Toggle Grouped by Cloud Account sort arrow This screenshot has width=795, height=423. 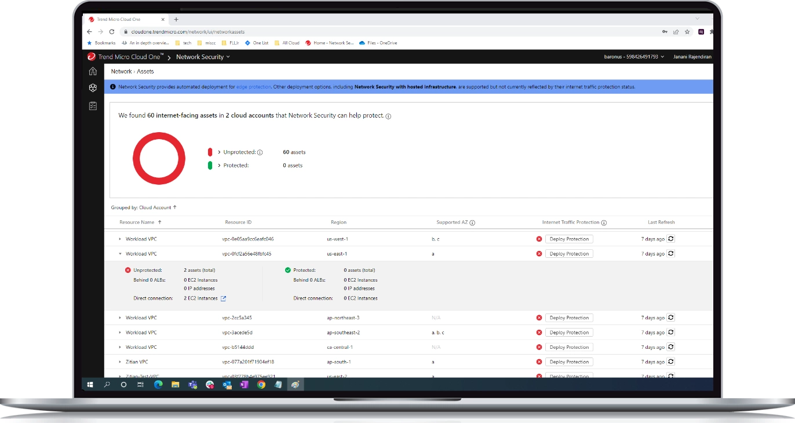pyautogui.click(x=174, y=207)
